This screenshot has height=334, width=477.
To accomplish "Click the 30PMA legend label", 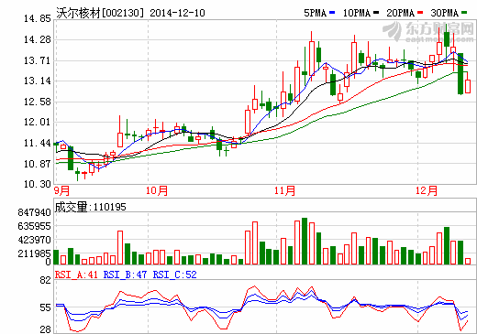I will coord(445,13).
